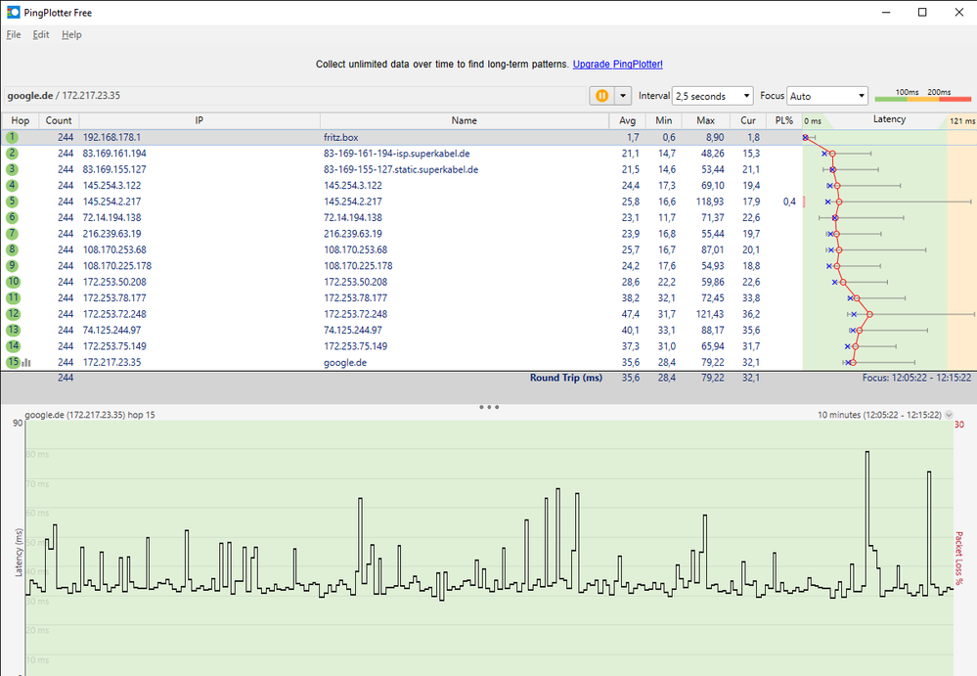Screen dimensions: 977x676
Task: Select the 83-169-155-127.static.superkabel.de name cell
Action: point(401,169)
